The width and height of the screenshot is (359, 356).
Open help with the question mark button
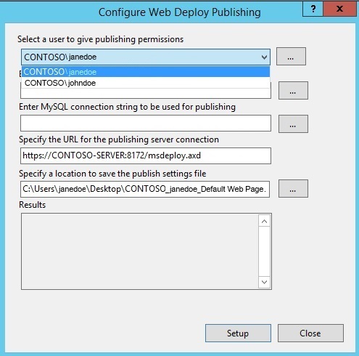pyautogui.click(x=313, y=9)
